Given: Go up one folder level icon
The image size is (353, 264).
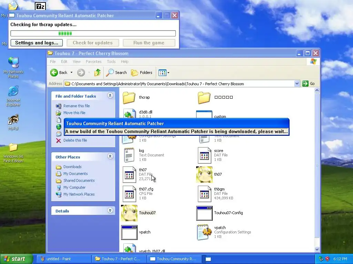Looking at the screenshot, I should coord(98,73).
